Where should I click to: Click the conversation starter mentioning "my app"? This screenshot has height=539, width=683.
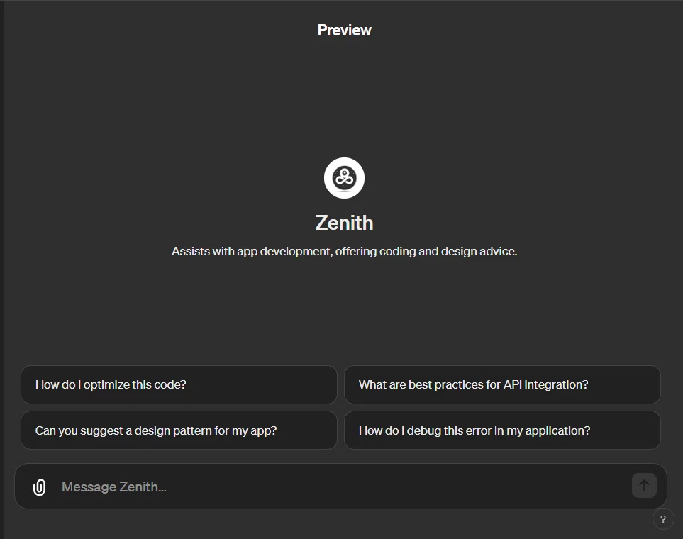(179, 430)
